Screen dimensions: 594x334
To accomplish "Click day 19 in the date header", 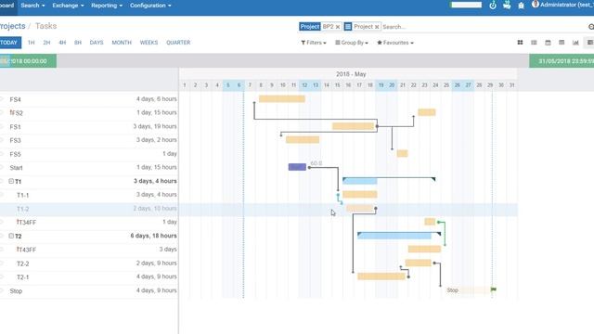I will pyautogui.click(x=381, y=85).
